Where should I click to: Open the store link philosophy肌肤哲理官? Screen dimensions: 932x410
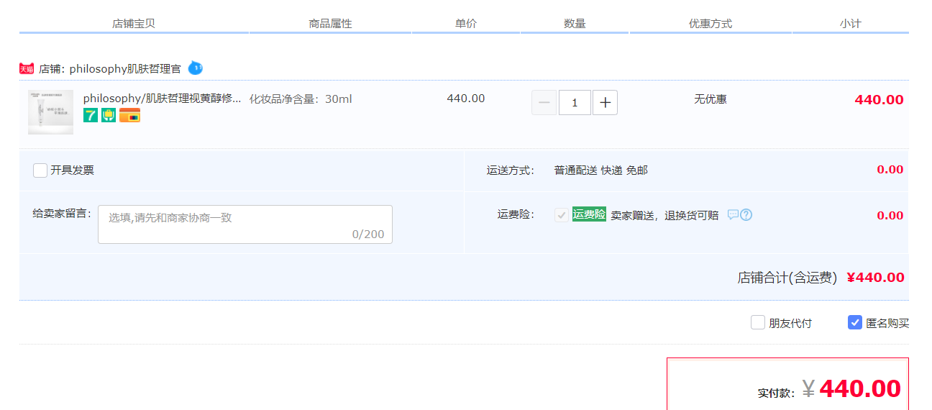[125, 69]
